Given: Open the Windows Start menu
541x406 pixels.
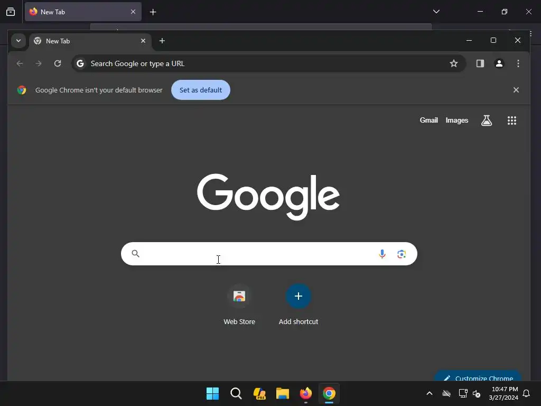Looking at the screenshot, I should (x=212, y=393).
